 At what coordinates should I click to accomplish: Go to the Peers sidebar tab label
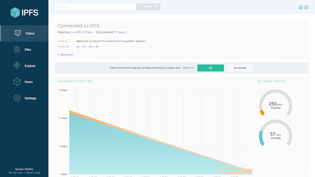[x=29, y=82]
